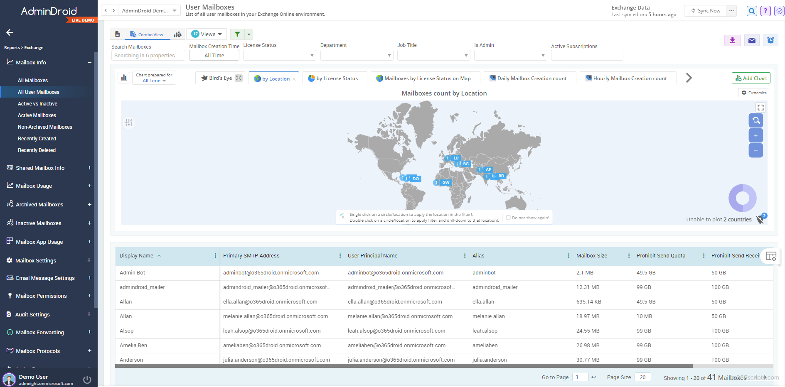Collapse the Mailbox Info section
Viewport: 785px width, 387px height.
pos(89,63)
